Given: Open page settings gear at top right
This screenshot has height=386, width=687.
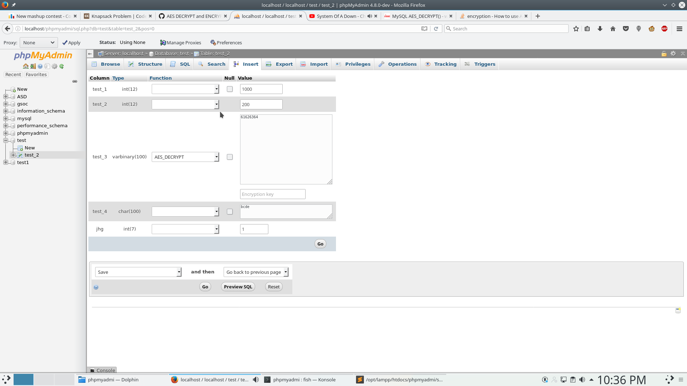Looking at the screenshot, I should (673, 54).
